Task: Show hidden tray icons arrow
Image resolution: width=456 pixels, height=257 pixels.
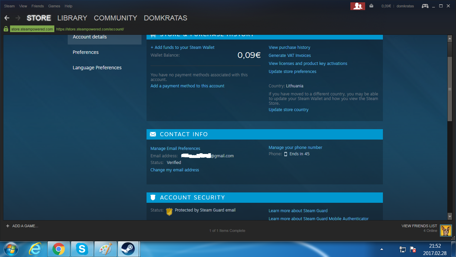Action: click(x=382, y=249)
